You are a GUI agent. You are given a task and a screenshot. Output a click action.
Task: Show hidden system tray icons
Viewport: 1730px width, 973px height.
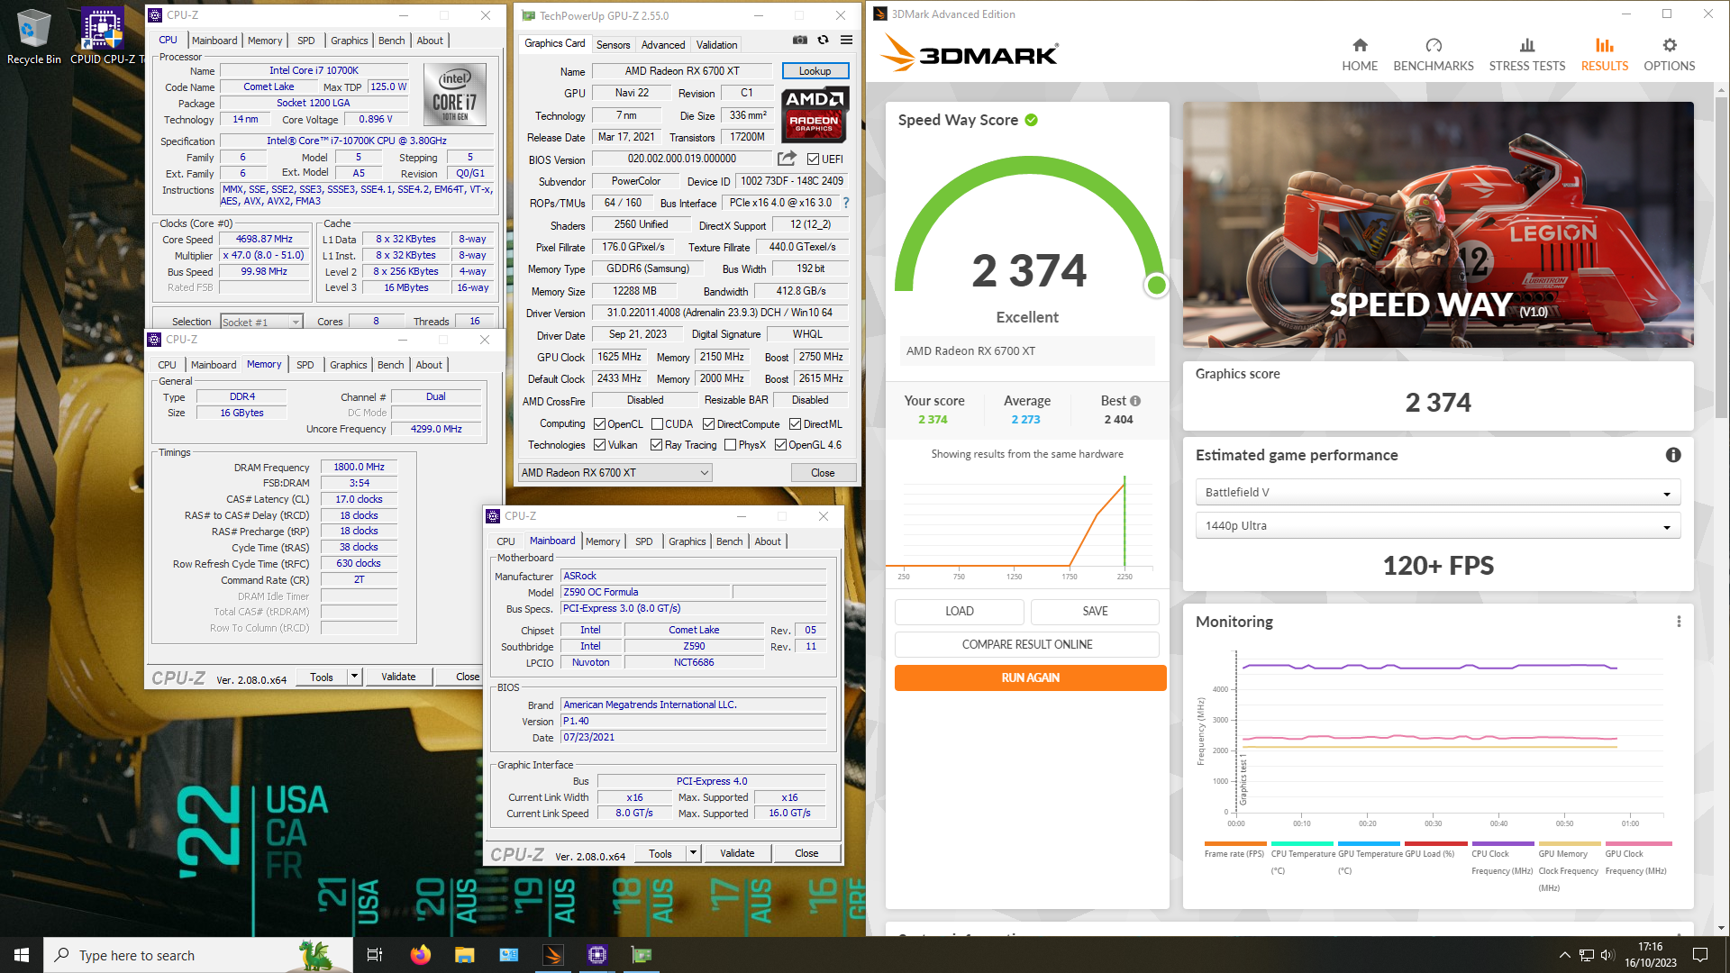(1565, 955)
